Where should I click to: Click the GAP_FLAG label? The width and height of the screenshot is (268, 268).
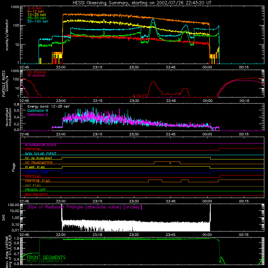pyautogui.click(x=33, y=149)
